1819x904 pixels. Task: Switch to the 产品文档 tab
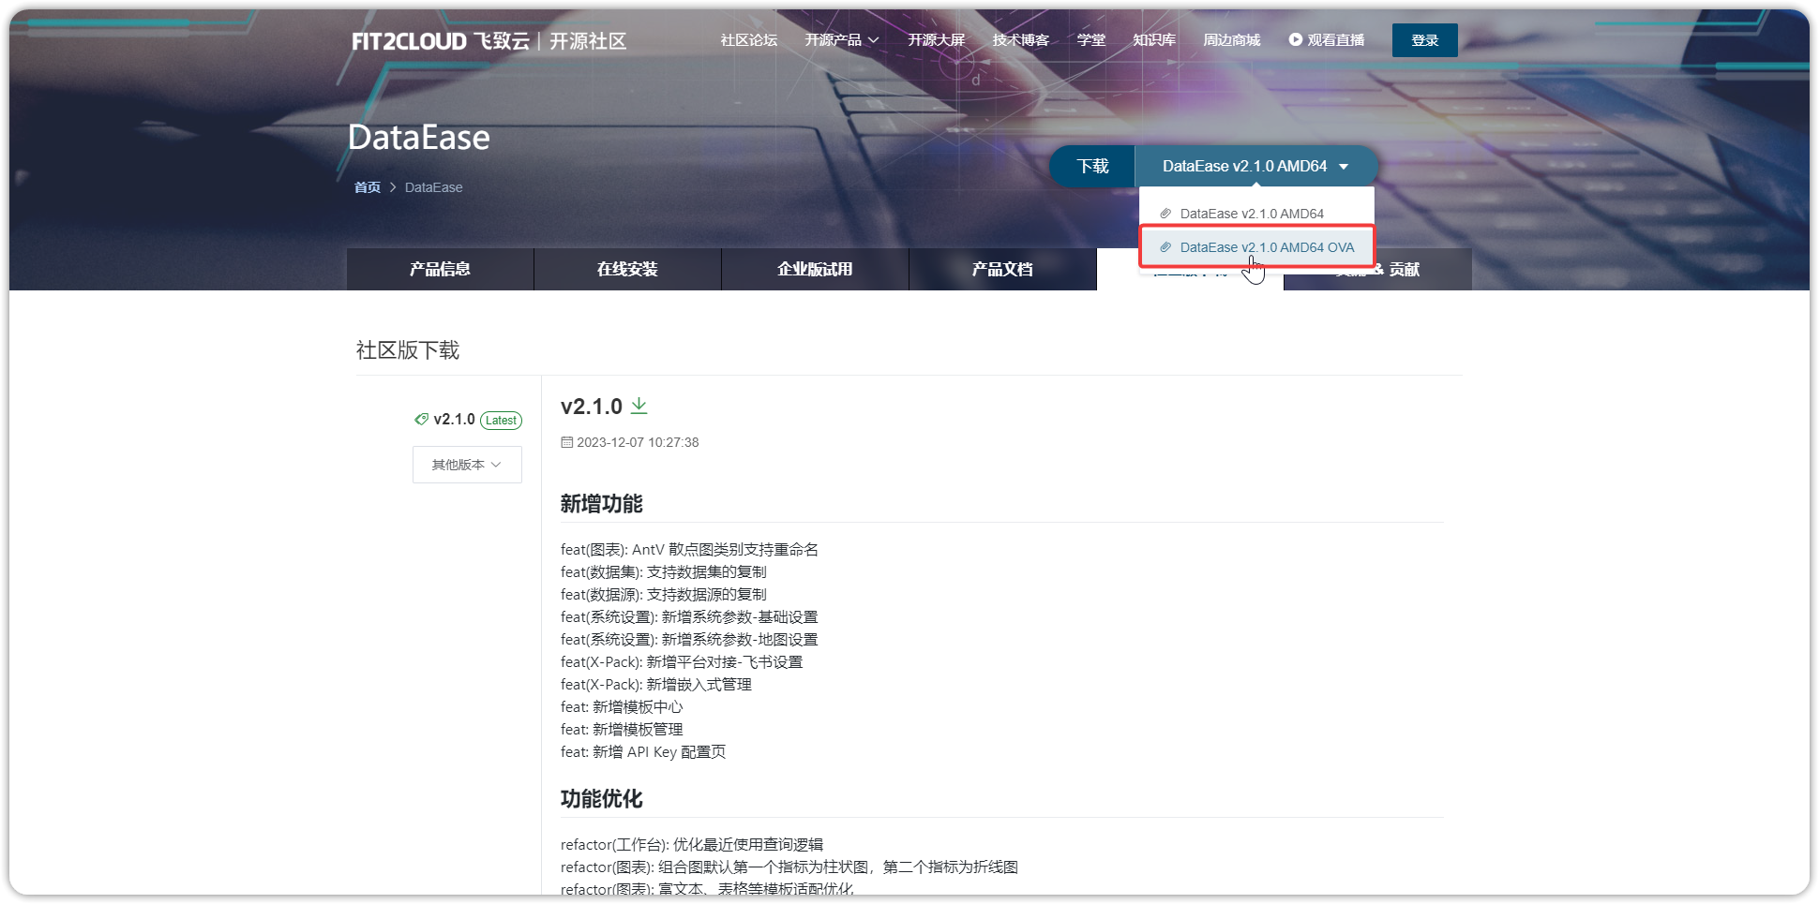[1002, 269]
